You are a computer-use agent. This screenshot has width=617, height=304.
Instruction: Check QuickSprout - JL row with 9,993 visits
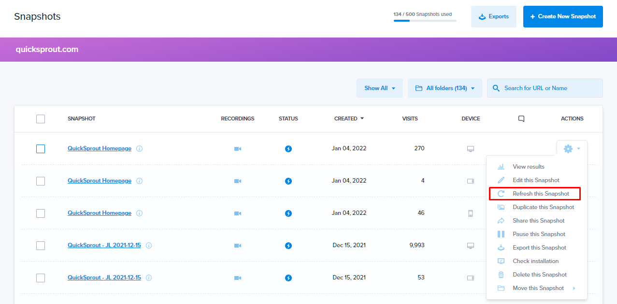(x=41, y=246)
